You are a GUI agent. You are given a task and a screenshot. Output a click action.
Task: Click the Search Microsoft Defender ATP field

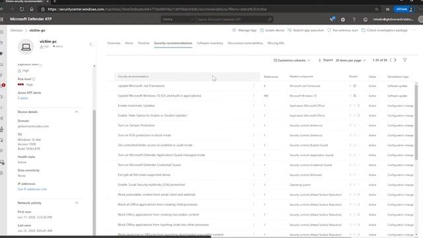click(x=231, y=19)
